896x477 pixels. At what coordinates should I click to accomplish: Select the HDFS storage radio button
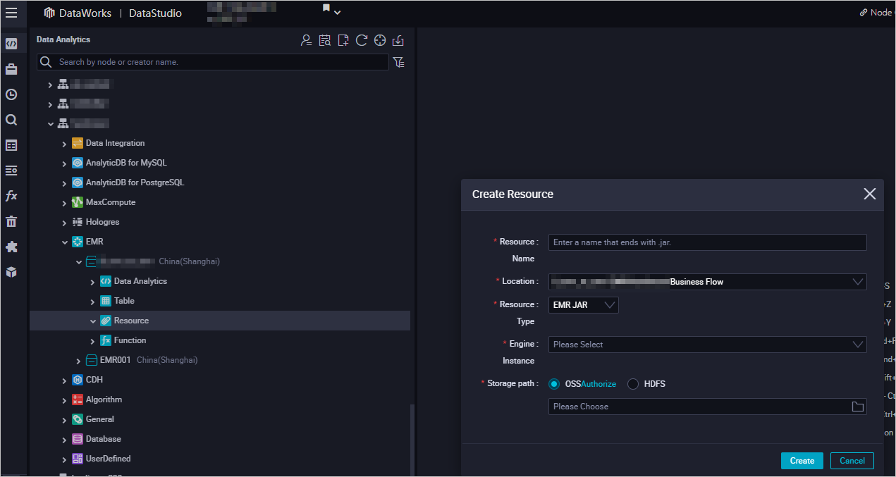(633, 384)
